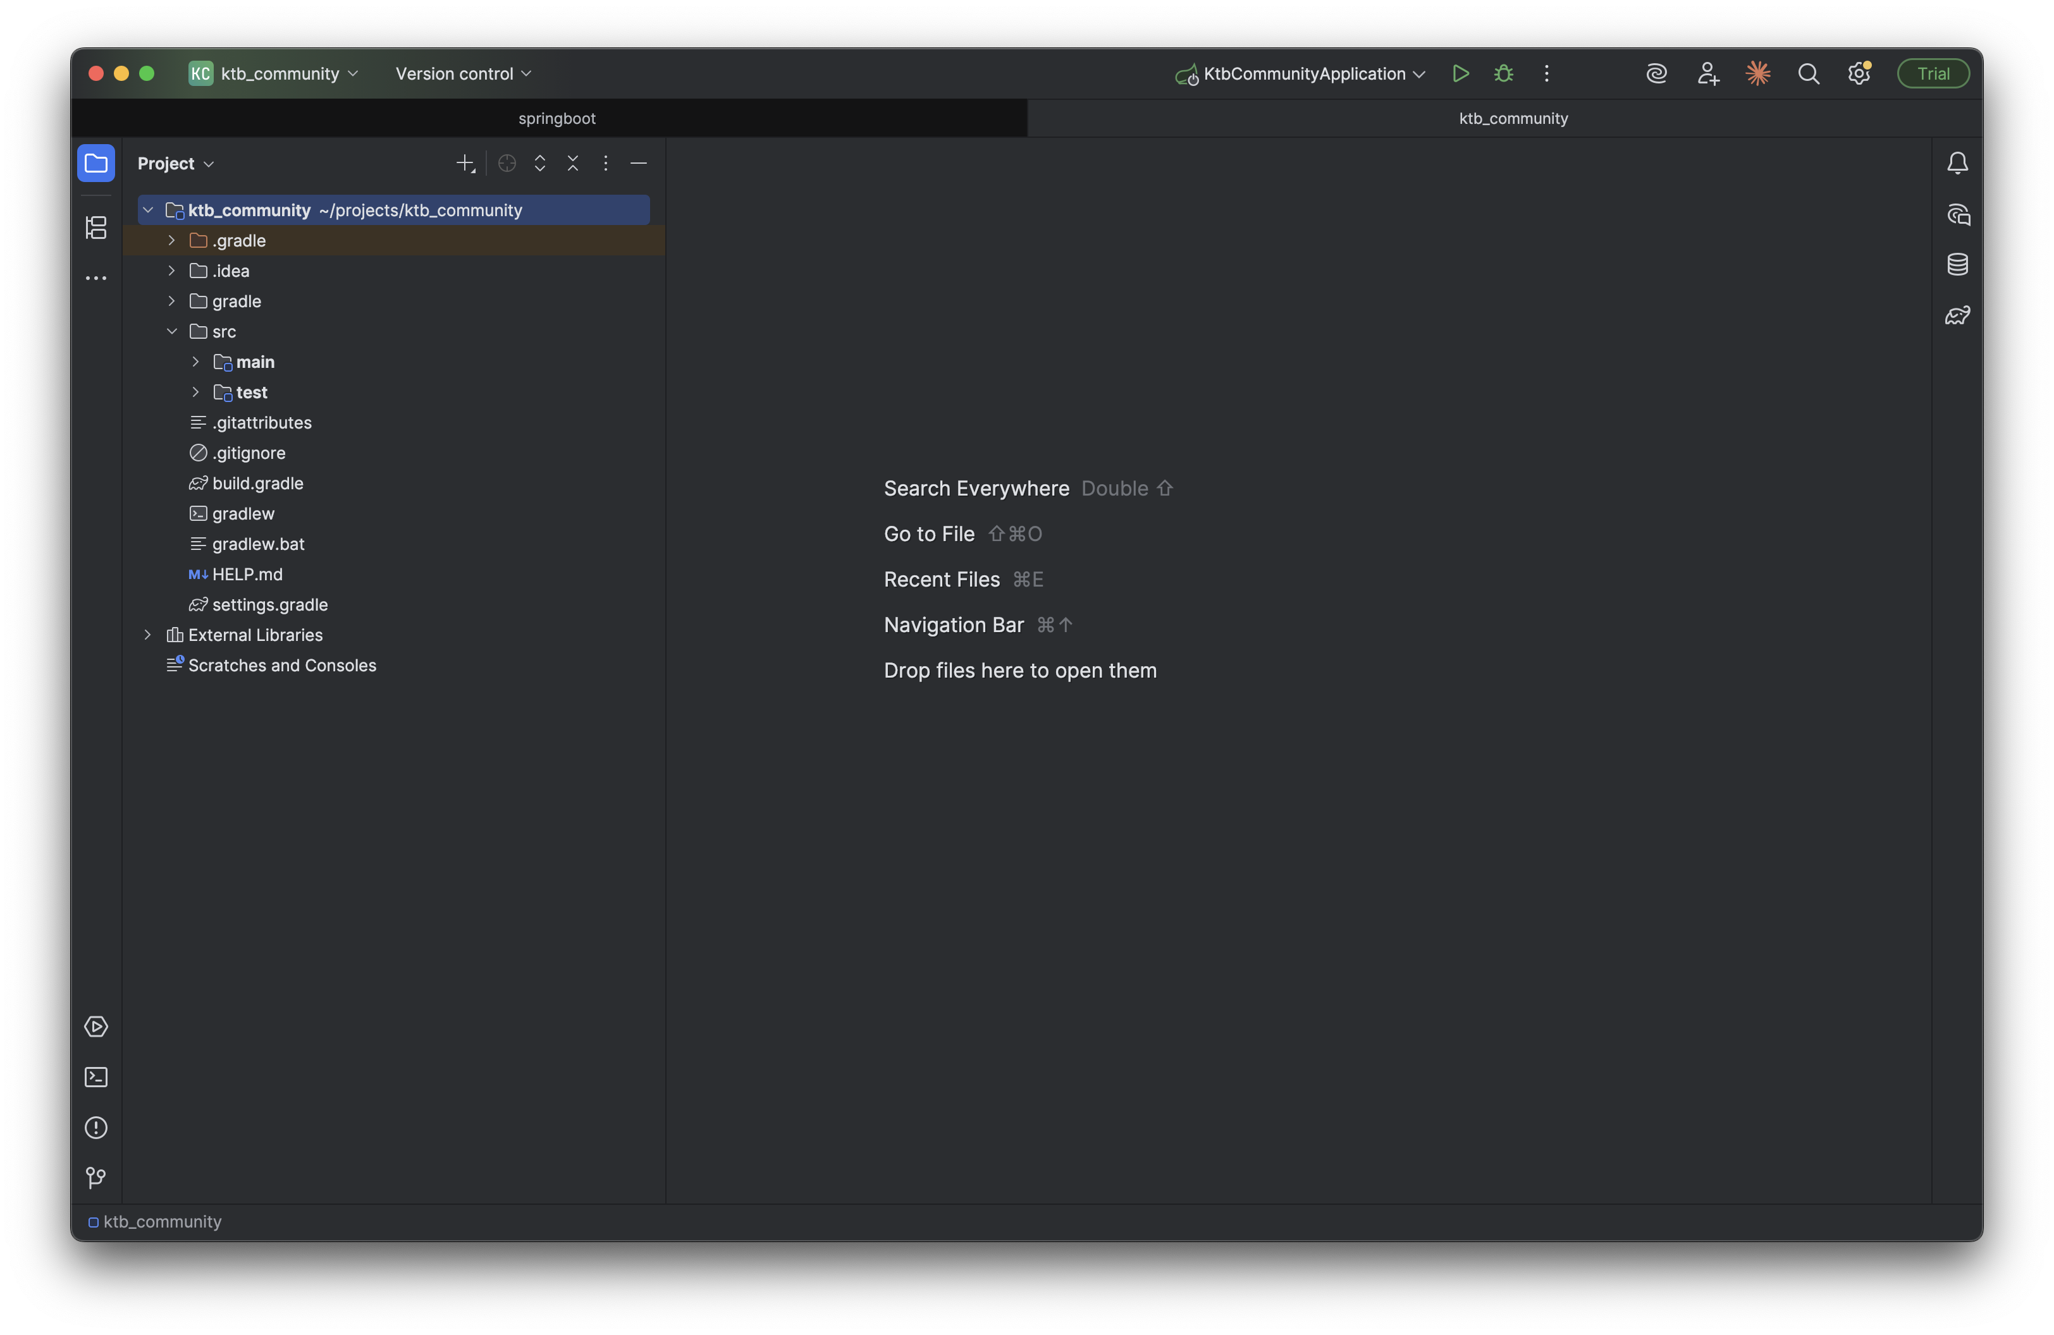The height and width of the screenshot is (1335, 2054).
Task: Toggle the Project tool window sidebar button
Action: pyautogui.click(x=95, y=163)
